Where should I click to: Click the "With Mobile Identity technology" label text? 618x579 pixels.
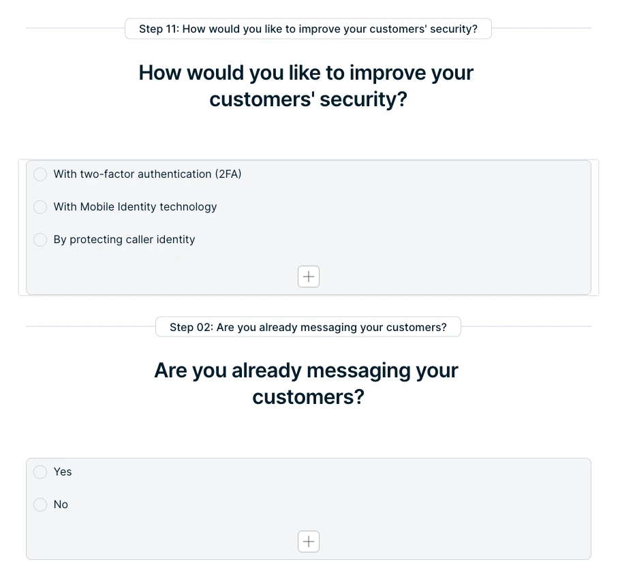135,207
